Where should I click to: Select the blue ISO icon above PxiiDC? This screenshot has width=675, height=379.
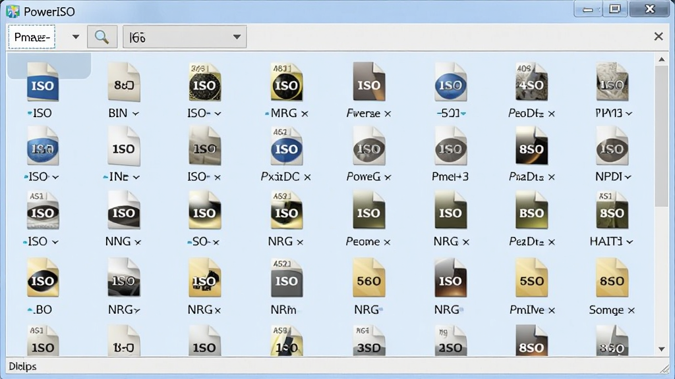286,146
